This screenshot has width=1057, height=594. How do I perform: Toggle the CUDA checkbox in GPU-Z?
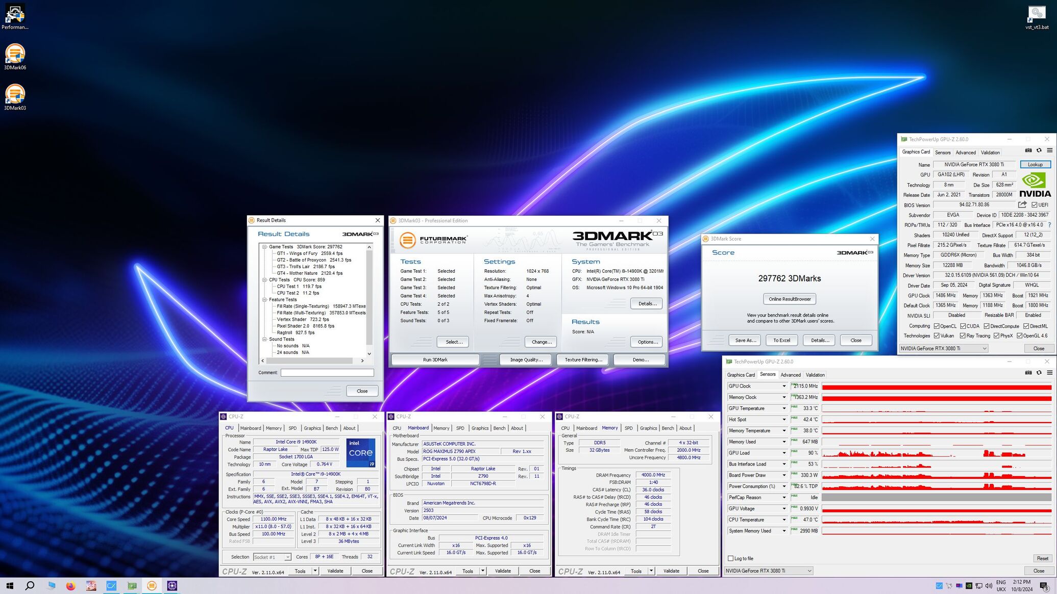(963, 326)
